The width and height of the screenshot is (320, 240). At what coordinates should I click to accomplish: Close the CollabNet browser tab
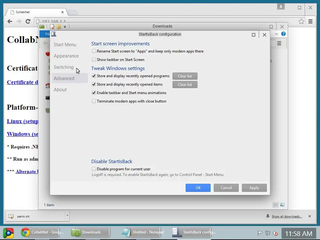point(62,12)
